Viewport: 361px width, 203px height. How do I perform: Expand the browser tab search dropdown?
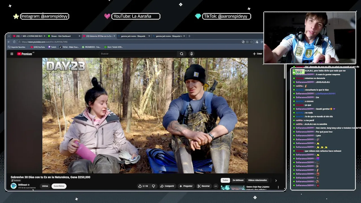[9, 36]
